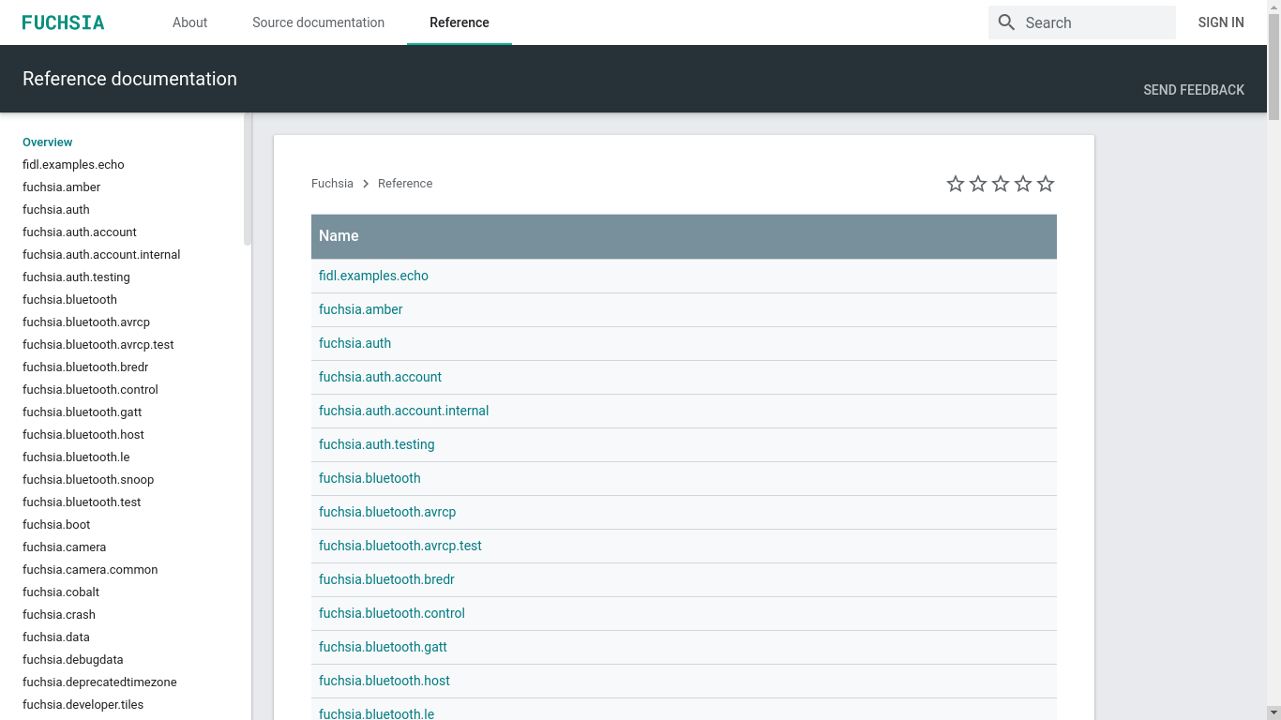This screenshot has width=1281, height=720.
Task: Open fuchsia.bluetooth in the sidebar
Action: click(x=69, y=300)
